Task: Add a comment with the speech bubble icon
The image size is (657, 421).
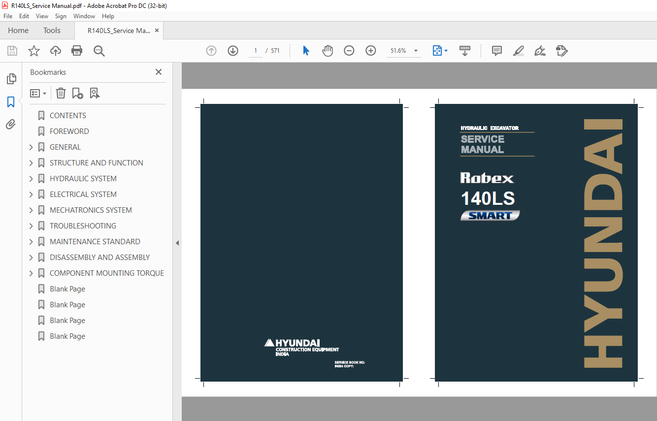Action: coord(497,51)
